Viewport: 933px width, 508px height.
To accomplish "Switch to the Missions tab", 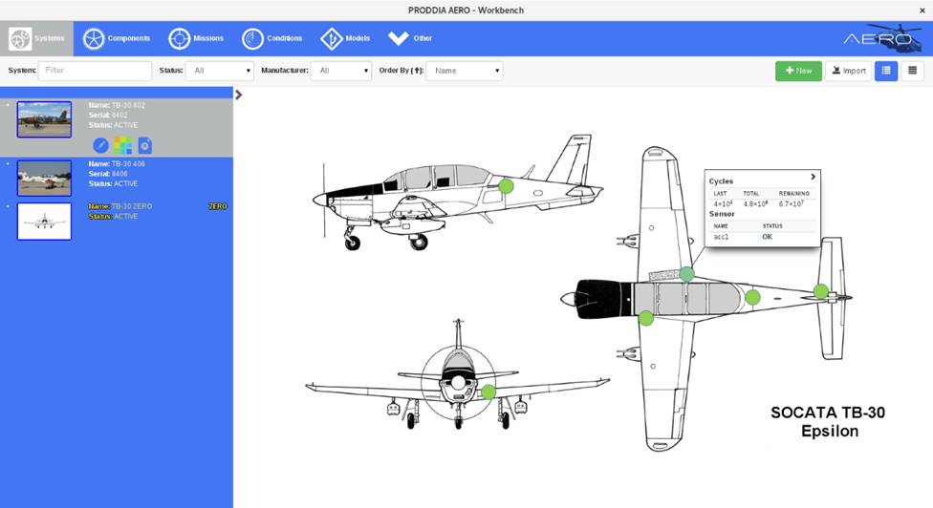I will tap(196, 38).
